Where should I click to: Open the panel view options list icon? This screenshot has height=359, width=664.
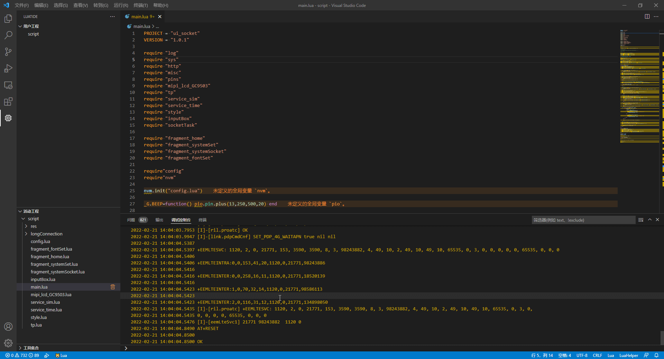tap(641, 220)
